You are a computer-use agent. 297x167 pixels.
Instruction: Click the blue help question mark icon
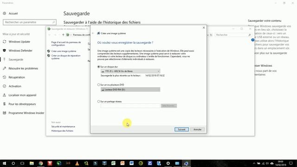252,40
